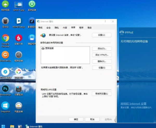Switch to the 常规 tab

point(41,28)
